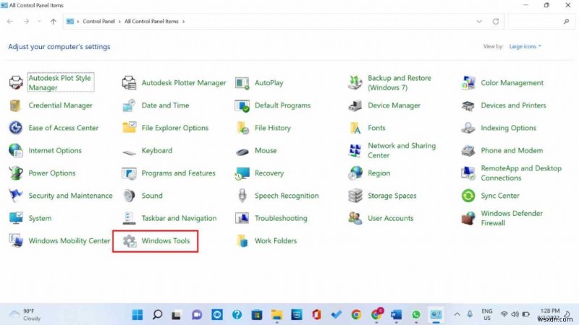579x325 pixels.
Task: Click the Color Management icon
Action: (468, 82)
